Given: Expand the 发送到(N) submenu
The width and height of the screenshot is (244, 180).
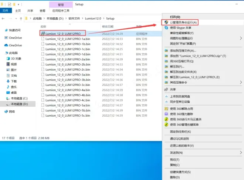Looking at the screenshot, I should coord(241,153).
